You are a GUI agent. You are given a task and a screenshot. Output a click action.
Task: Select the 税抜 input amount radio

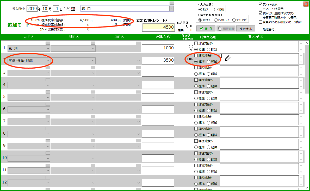tap(216, 9)
